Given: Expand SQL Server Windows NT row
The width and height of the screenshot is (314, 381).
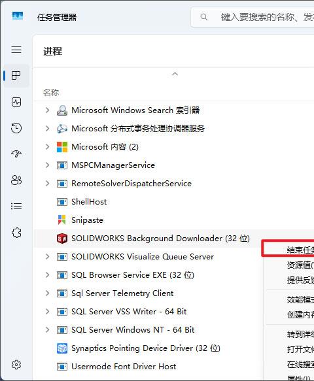Looking at the screenshot, I should click(48, 330).
